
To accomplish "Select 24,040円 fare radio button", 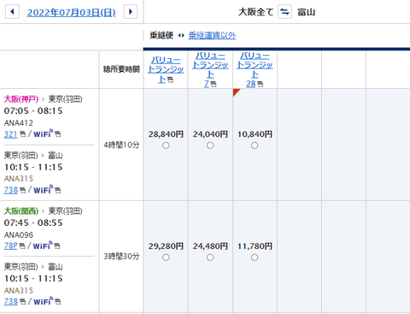I will [210, 145].
